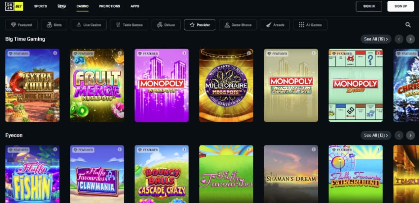
Task: See all 19 Big Time Gaming games
Action: 376,39
